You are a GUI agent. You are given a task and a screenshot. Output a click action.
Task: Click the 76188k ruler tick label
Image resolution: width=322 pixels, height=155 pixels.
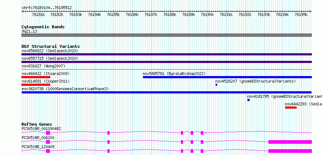point(170,14)
